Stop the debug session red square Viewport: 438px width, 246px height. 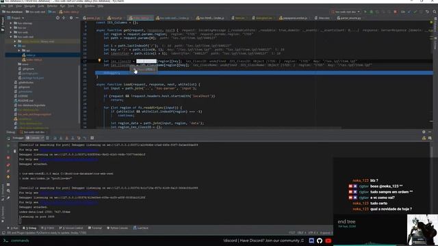point(8,158)
